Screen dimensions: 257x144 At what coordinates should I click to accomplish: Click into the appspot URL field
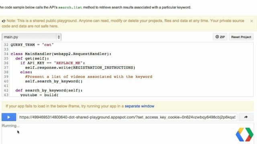tap(127, 117)
